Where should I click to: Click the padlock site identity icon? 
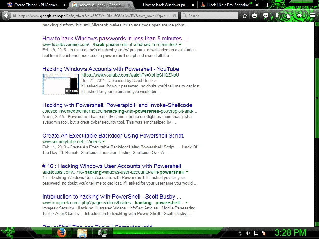(15, 16)
